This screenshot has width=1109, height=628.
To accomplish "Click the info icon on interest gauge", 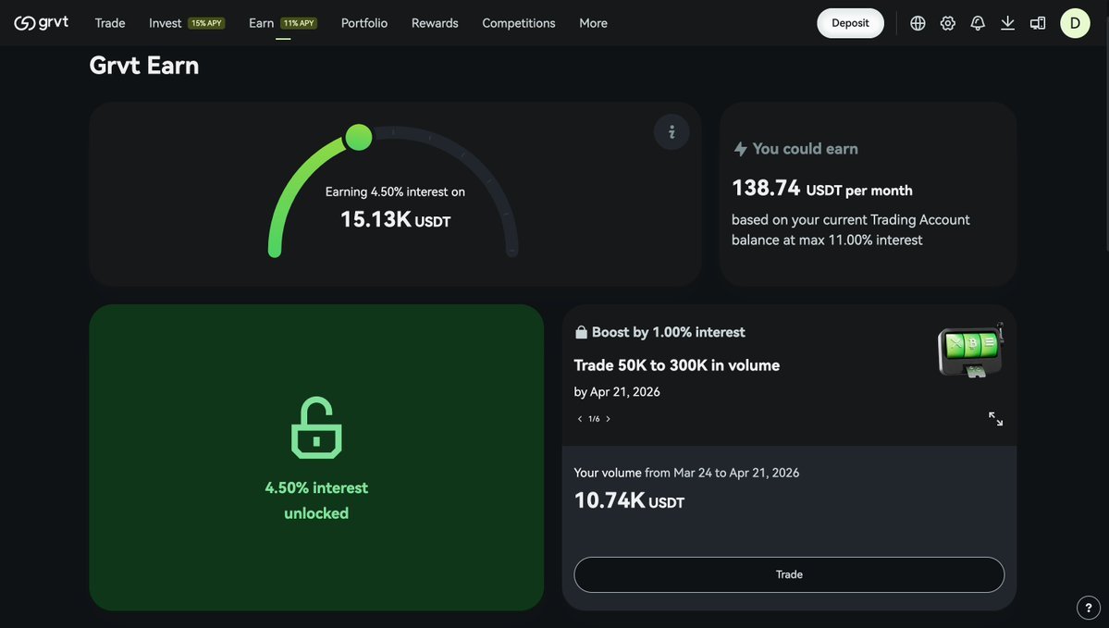I will click(x=672, y=131).
